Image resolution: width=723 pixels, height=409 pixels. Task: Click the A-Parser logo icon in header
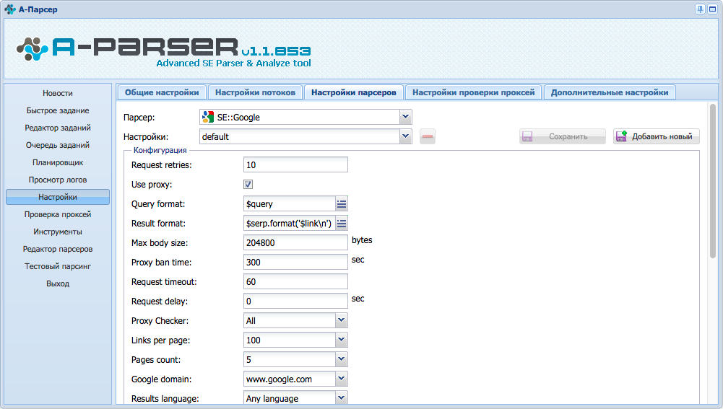[x=33, y=49]
